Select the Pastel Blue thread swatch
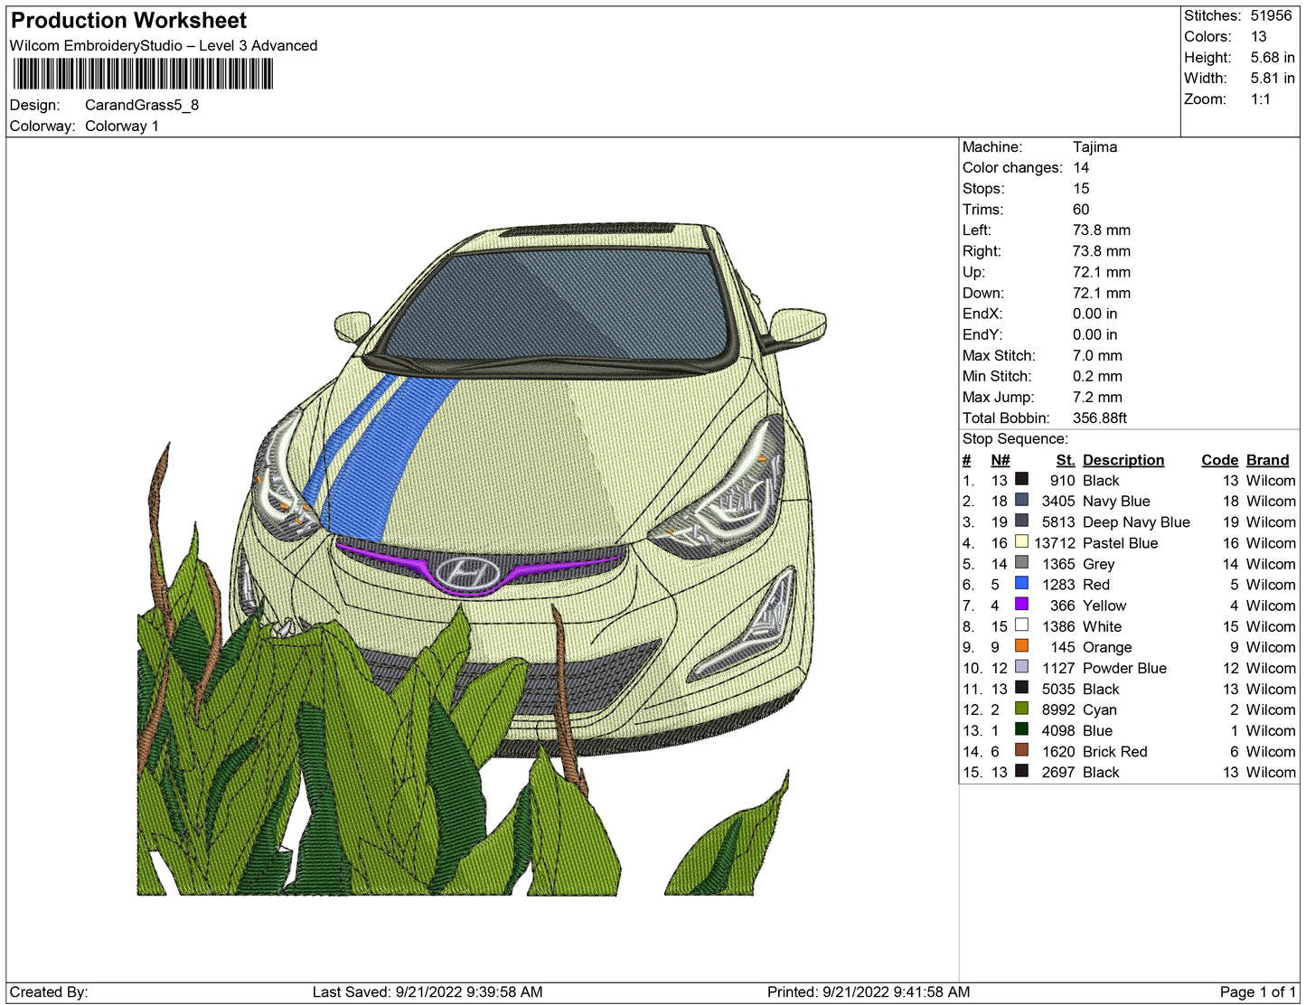Image resolution: width=1306 pixels, height=1005 pixels. 1021,541
